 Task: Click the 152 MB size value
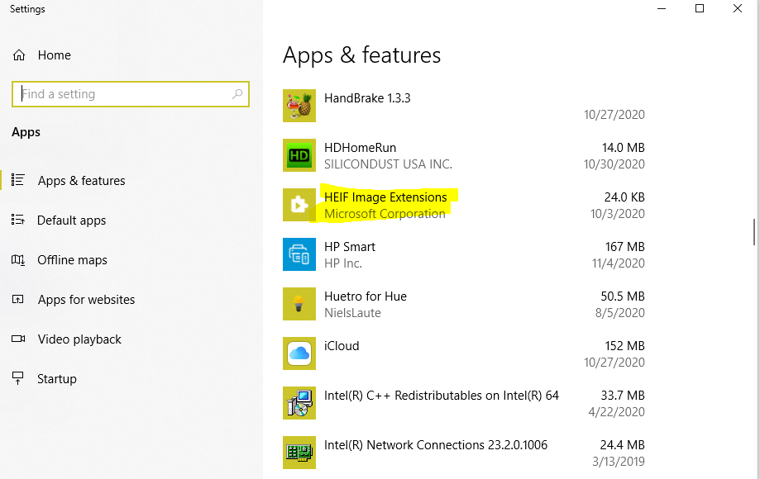624,346
